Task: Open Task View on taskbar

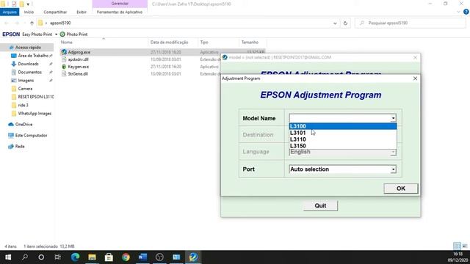Action: coord(57,257)
